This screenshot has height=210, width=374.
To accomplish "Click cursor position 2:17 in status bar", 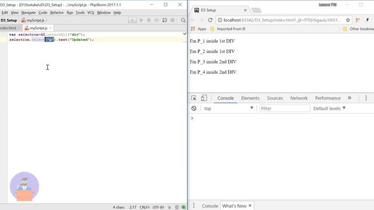I will (133, 208).
